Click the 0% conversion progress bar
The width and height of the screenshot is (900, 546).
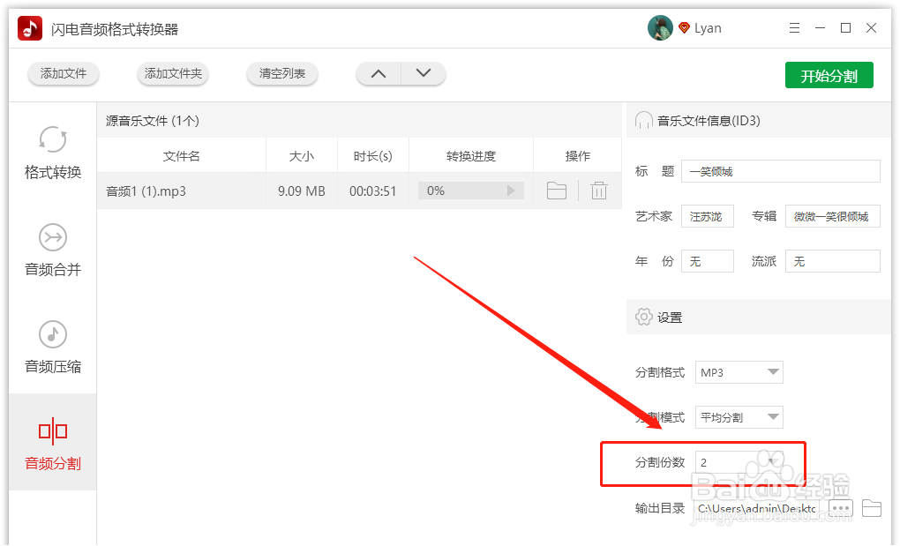(470, 190)
